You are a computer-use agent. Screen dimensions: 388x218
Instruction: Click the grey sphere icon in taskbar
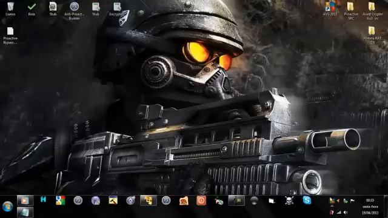tap(254, 200)
